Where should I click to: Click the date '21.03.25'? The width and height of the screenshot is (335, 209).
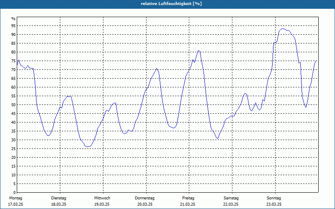(188, 204)
